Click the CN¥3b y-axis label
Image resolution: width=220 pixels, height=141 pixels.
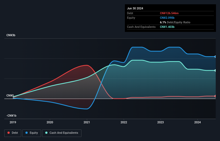click(11, 35)
